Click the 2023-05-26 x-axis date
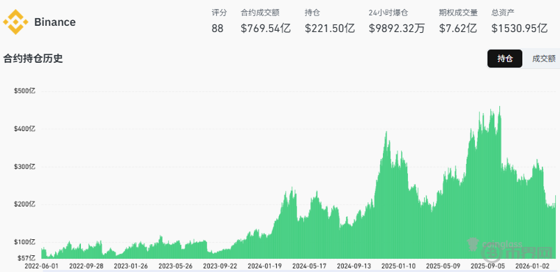Viewport: 560px width, 272px height. 176,266
